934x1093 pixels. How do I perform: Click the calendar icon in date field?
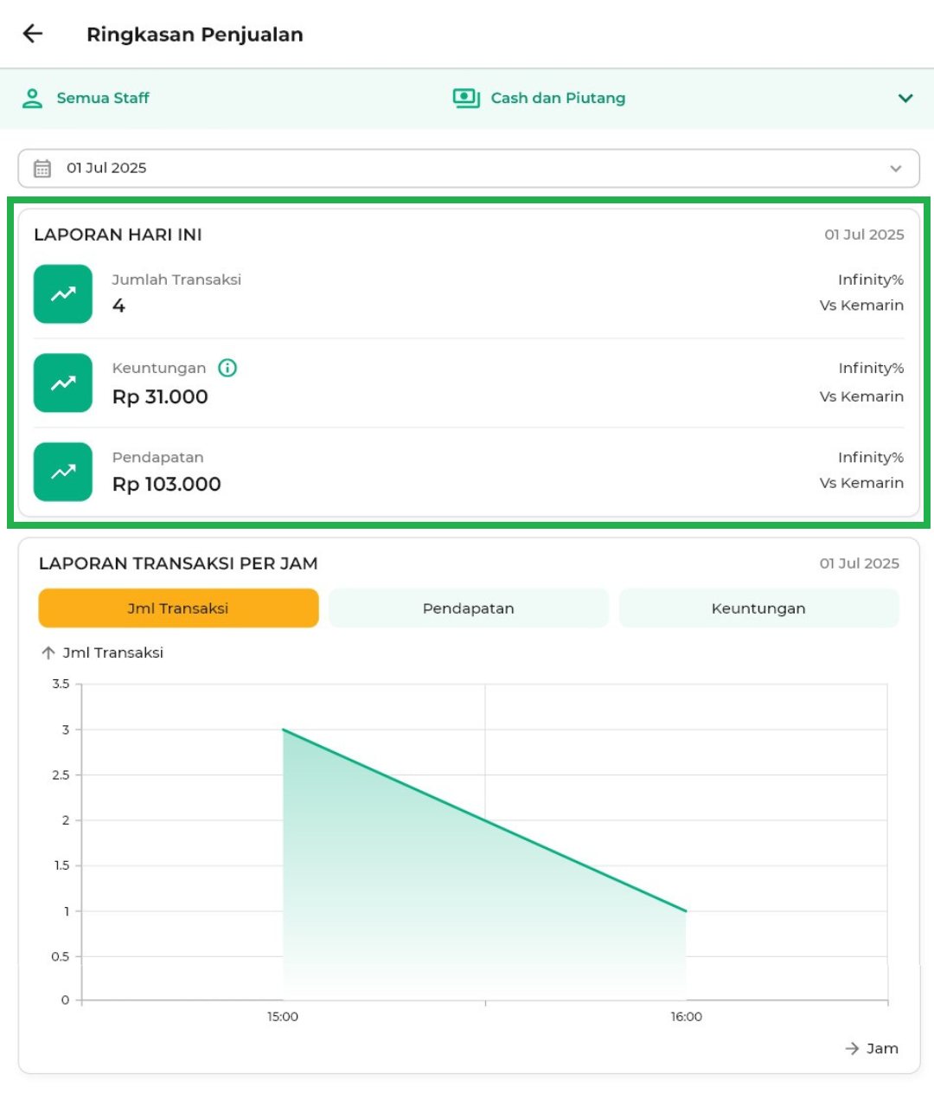42,169
